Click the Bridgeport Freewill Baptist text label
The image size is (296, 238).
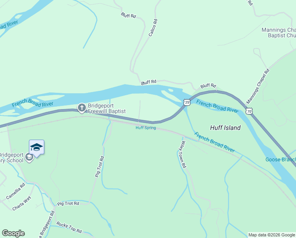107,108
